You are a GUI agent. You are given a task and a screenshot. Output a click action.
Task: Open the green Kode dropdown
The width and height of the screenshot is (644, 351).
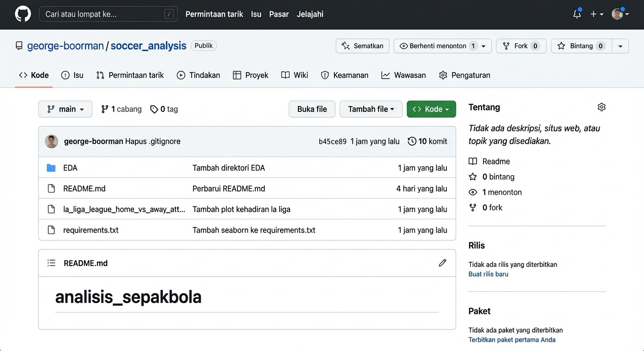coord(431,109)
